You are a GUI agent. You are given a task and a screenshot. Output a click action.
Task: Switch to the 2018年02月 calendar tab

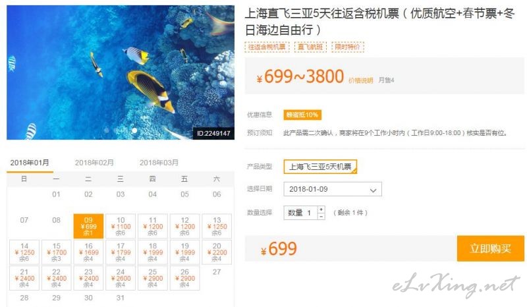tap(94, 163)
